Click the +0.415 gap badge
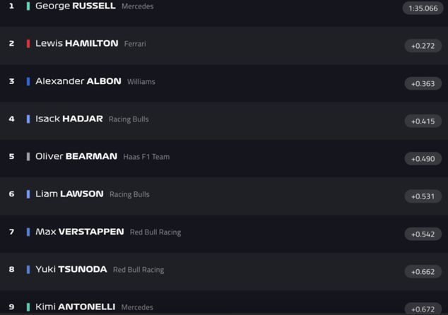 point(423,121)
